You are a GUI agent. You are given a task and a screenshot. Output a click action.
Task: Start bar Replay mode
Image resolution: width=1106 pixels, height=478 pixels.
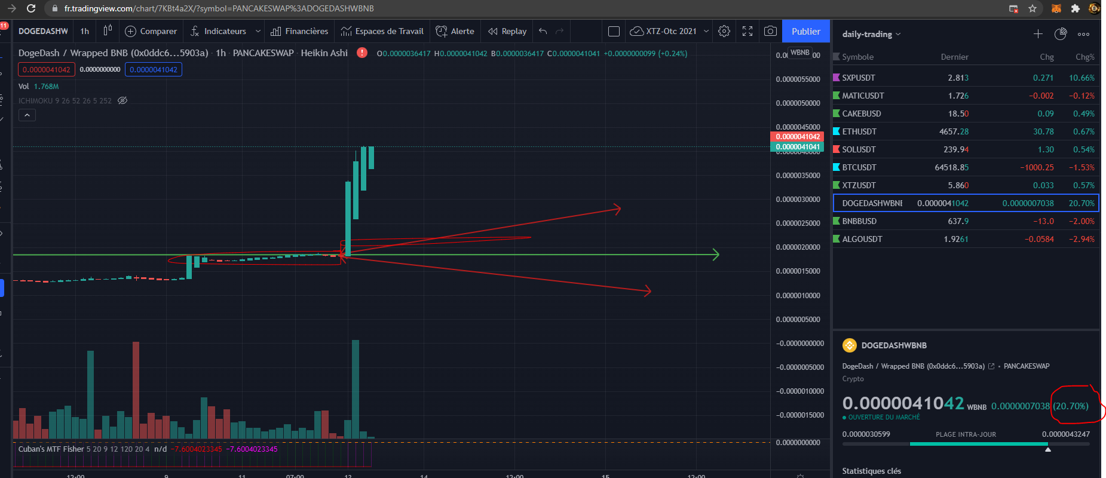coord(507,31)
